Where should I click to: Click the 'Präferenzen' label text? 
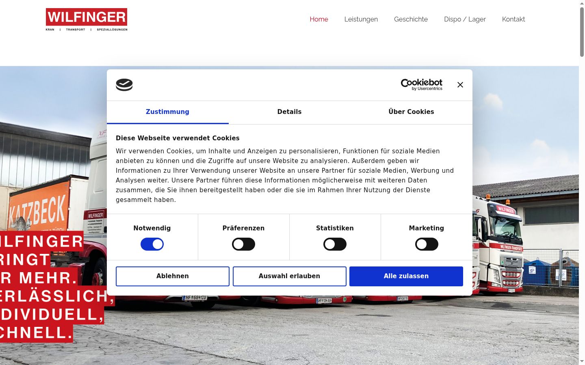tap(243, 228)
